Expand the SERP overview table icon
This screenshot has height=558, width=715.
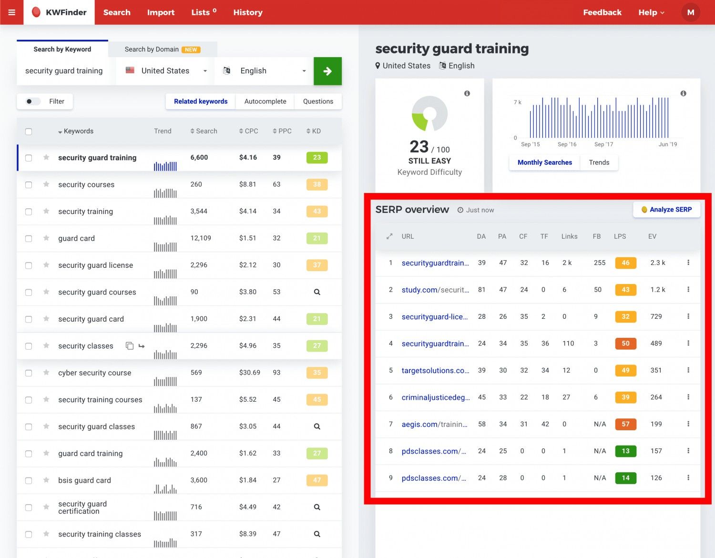click(x=389, y=236)
